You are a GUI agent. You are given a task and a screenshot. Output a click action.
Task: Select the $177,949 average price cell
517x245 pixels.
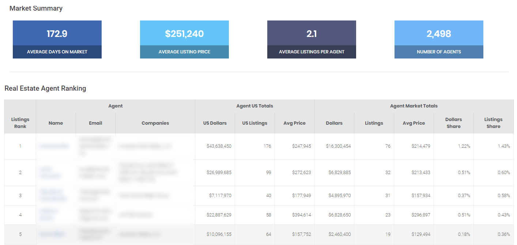[x=294, y=196]
